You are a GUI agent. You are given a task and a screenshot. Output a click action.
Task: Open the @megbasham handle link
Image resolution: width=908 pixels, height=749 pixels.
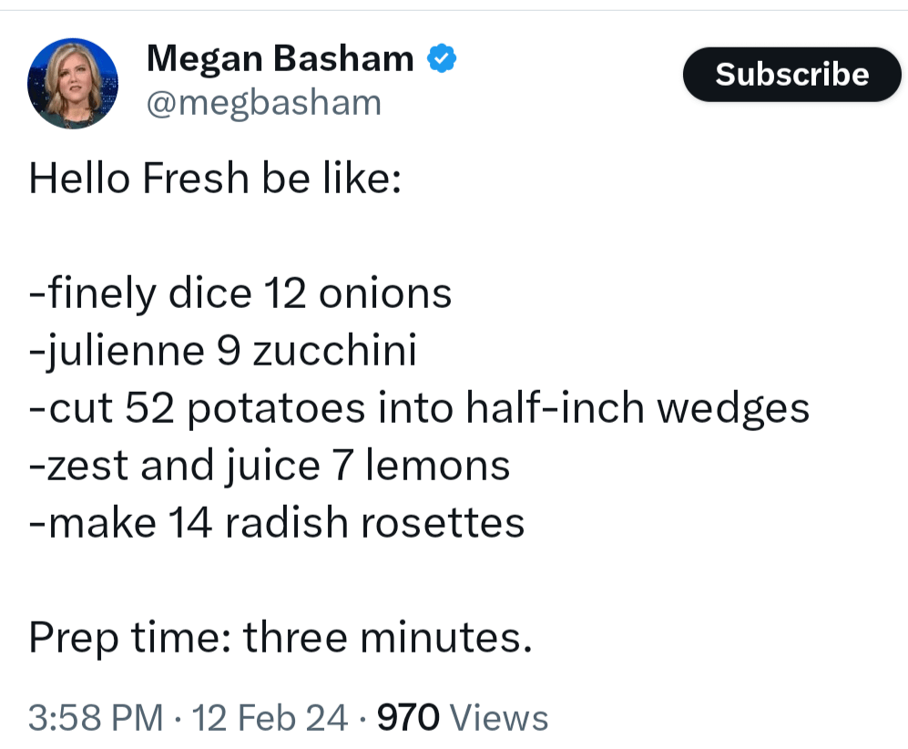[263, 103]
